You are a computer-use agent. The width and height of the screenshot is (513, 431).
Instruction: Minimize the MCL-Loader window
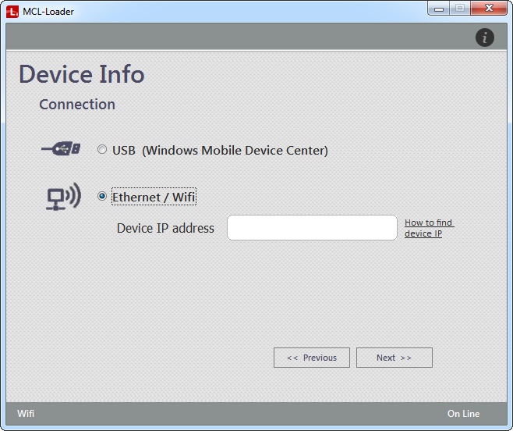tap(439, 8)
